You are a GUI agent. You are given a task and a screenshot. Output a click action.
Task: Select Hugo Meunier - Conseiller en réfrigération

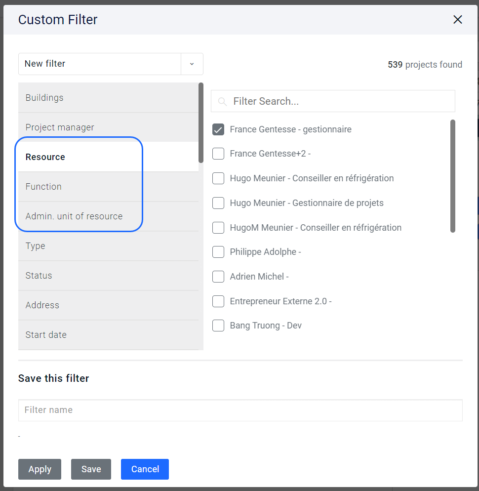[x=218, y=178]
